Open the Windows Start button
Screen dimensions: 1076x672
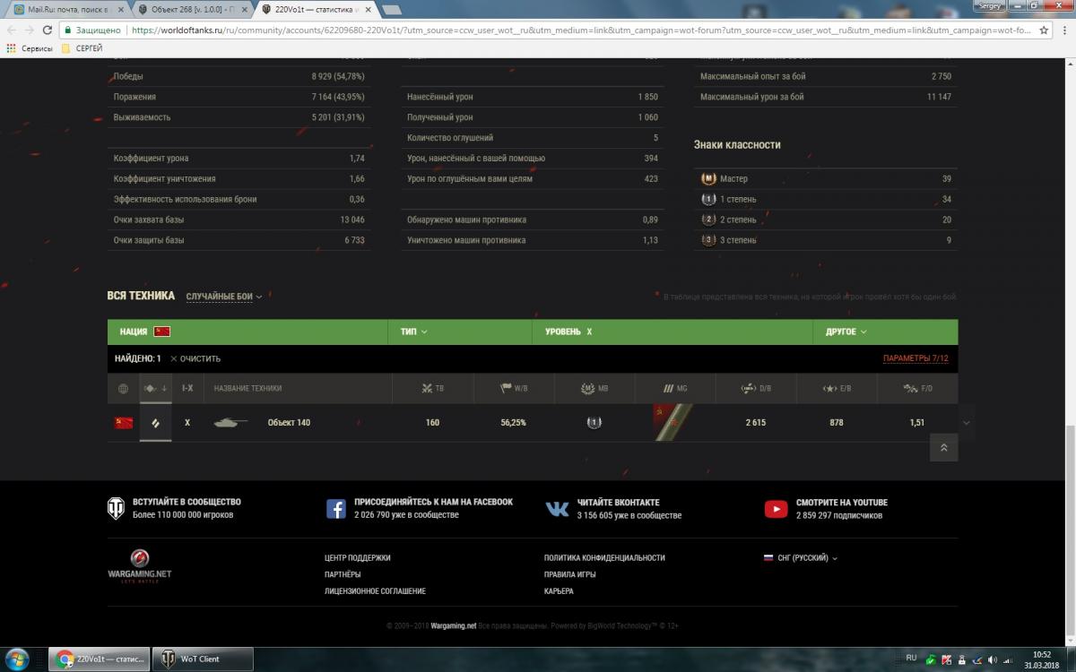(17, 659)
